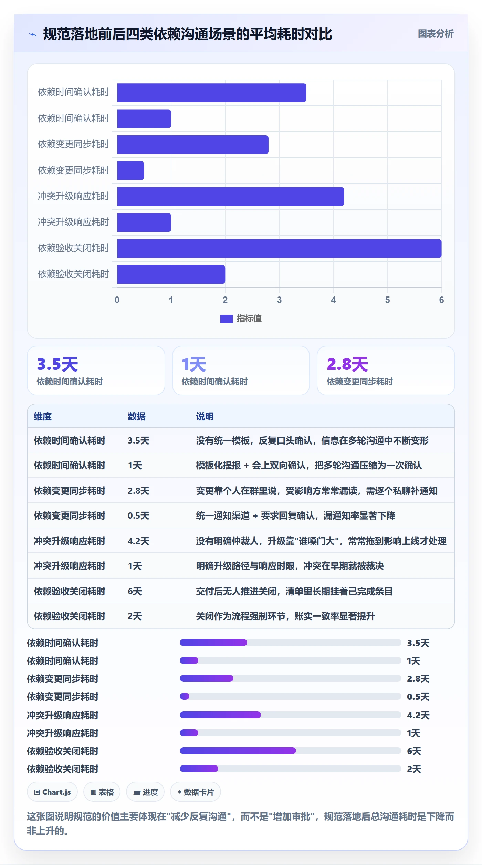Image resolution: width=482 pixels, height=865 pixels.
Task: Click the progress bar valued 4.2天
Action: pyautogui.click(x=291, y=715)
